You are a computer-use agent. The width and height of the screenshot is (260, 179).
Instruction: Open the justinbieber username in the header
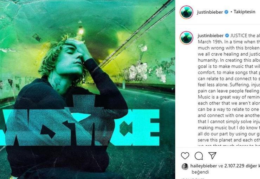[x=210, y=12]
